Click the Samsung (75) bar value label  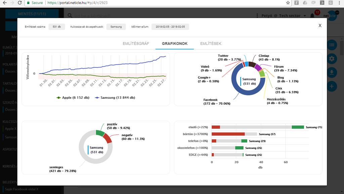[x=314, y=127]
